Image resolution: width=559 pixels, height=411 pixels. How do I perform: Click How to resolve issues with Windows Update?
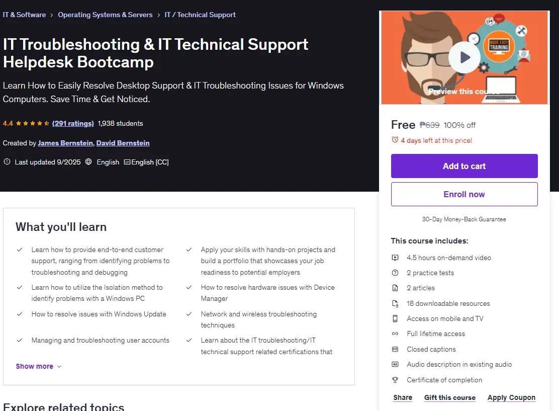(x=99, y=314)
